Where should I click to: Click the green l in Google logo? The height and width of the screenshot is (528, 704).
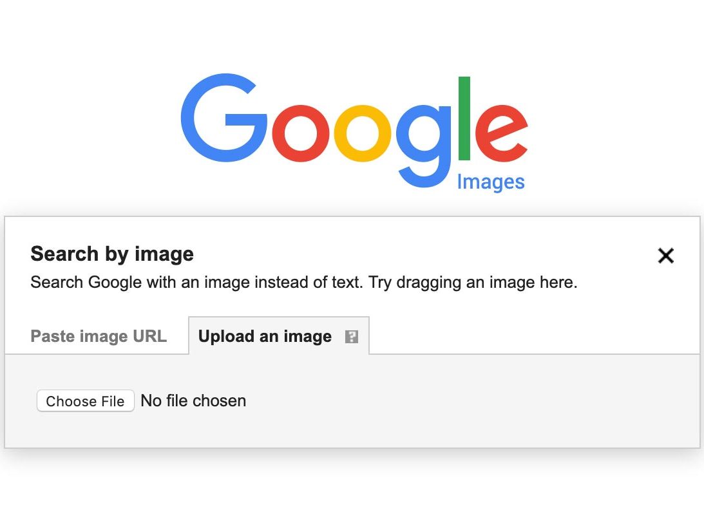pyautogui.click(x=464, y=118)
